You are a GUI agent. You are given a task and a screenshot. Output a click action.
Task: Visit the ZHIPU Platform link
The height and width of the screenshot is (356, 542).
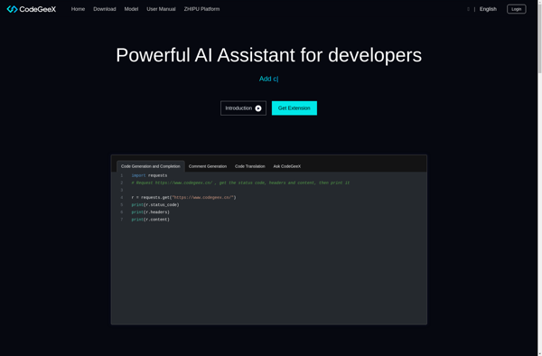click(201, 9)
